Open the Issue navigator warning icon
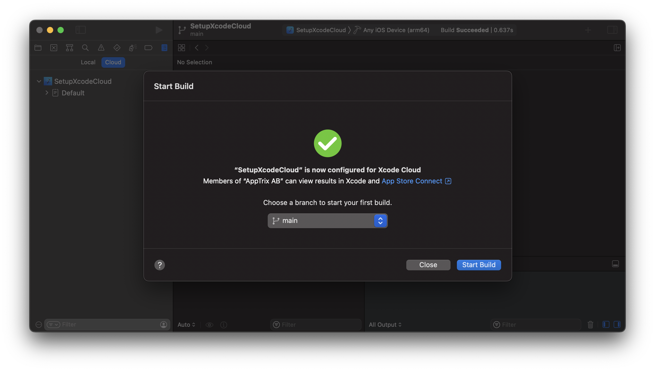Image resolution: width=655 pixels, height=371 pixels. pos(101,48)
